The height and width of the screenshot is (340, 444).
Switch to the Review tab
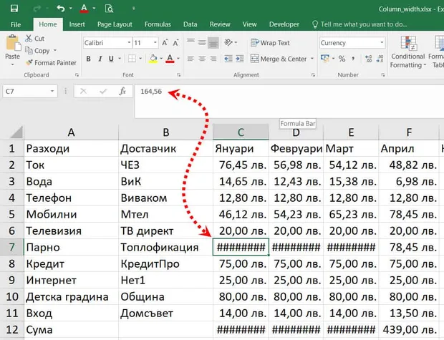[x=220, y=24]
